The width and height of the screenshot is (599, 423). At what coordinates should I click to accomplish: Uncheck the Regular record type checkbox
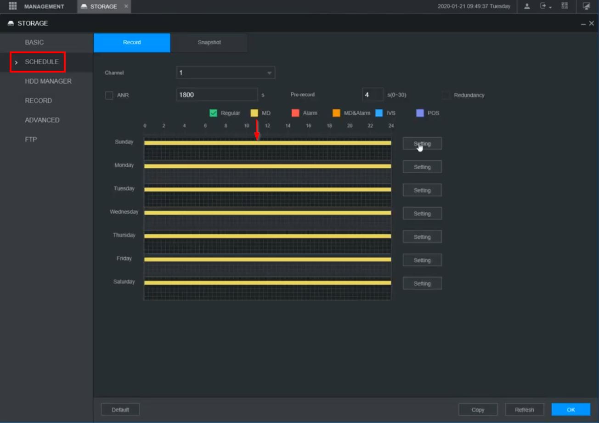tap(213, 113)
